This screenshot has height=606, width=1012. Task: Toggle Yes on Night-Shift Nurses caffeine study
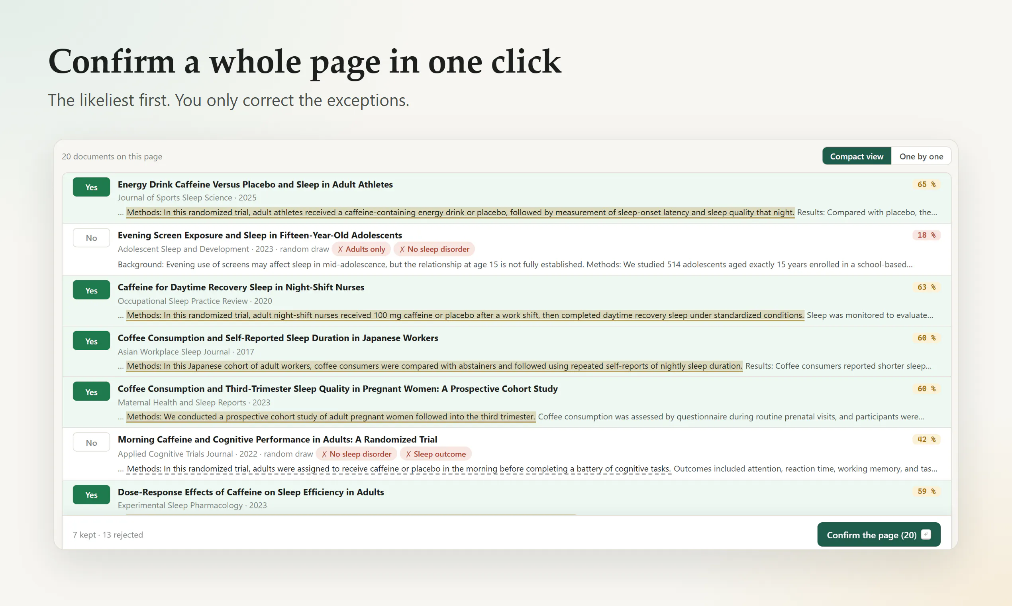[x=91, y=290]
